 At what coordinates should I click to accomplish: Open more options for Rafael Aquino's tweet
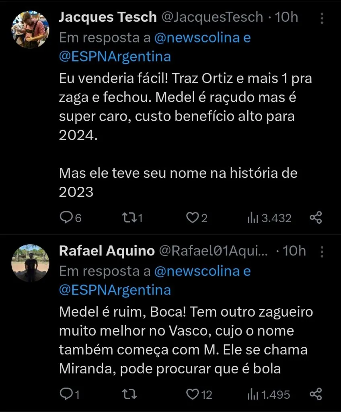tap(322, 251)
